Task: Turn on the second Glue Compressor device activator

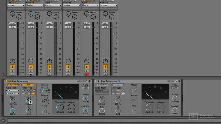Action: (x=96, y=81)
